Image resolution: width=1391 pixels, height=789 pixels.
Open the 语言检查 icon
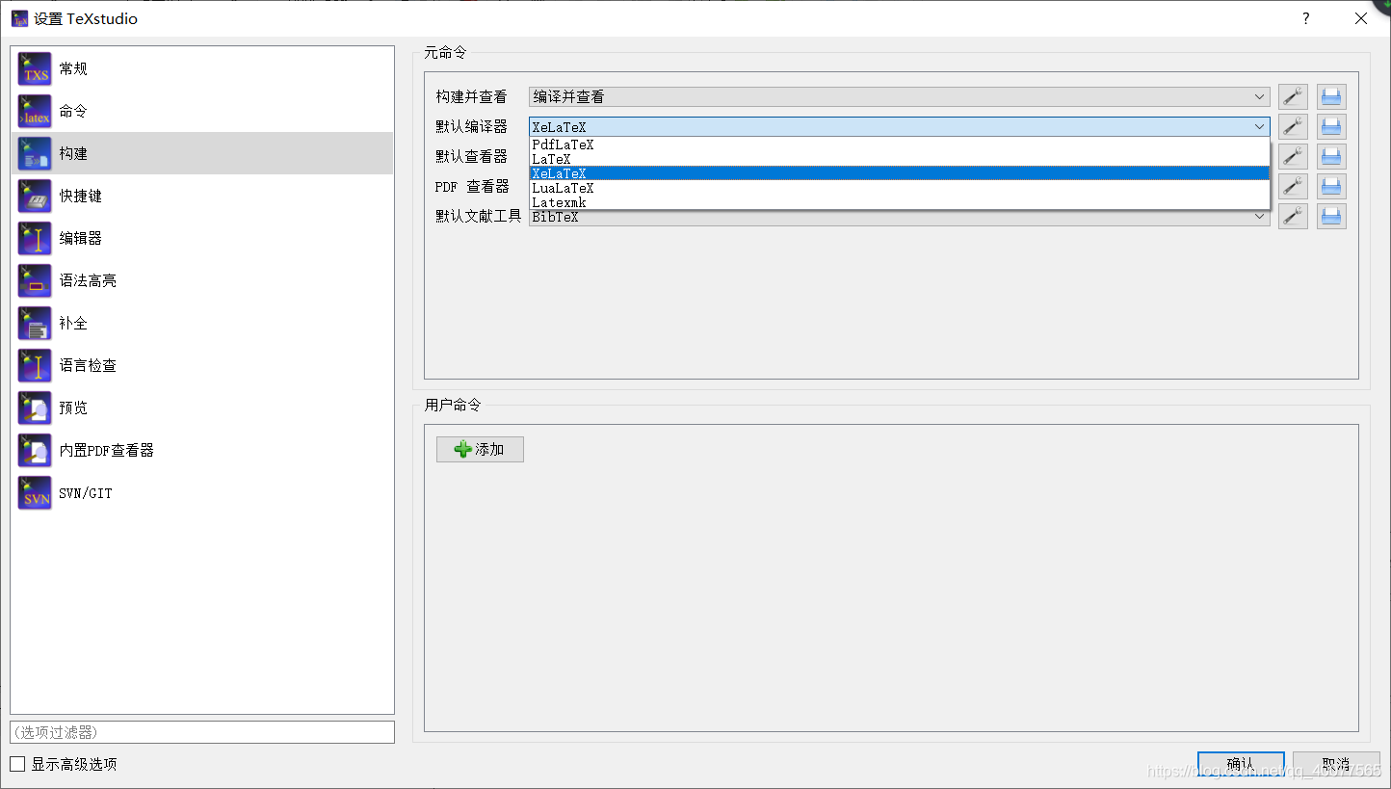point(35,366)
